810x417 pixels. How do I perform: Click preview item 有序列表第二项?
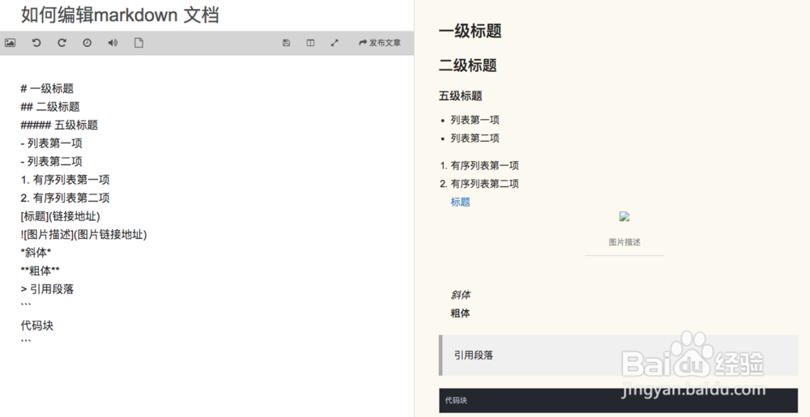[x=484, y=183]
